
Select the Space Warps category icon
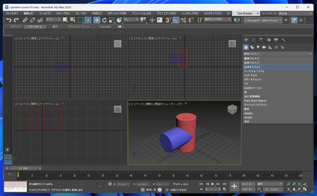[x=276, y=47]
